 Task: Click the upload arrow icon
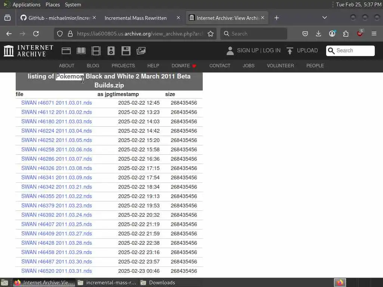[290, 51]
